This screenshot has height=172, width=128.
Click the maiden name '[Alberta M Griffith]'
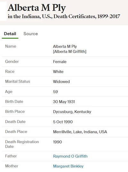point(70,51)
